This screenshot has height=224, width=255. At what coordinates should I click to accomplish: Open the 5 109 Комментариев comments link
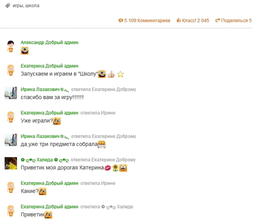144,20
